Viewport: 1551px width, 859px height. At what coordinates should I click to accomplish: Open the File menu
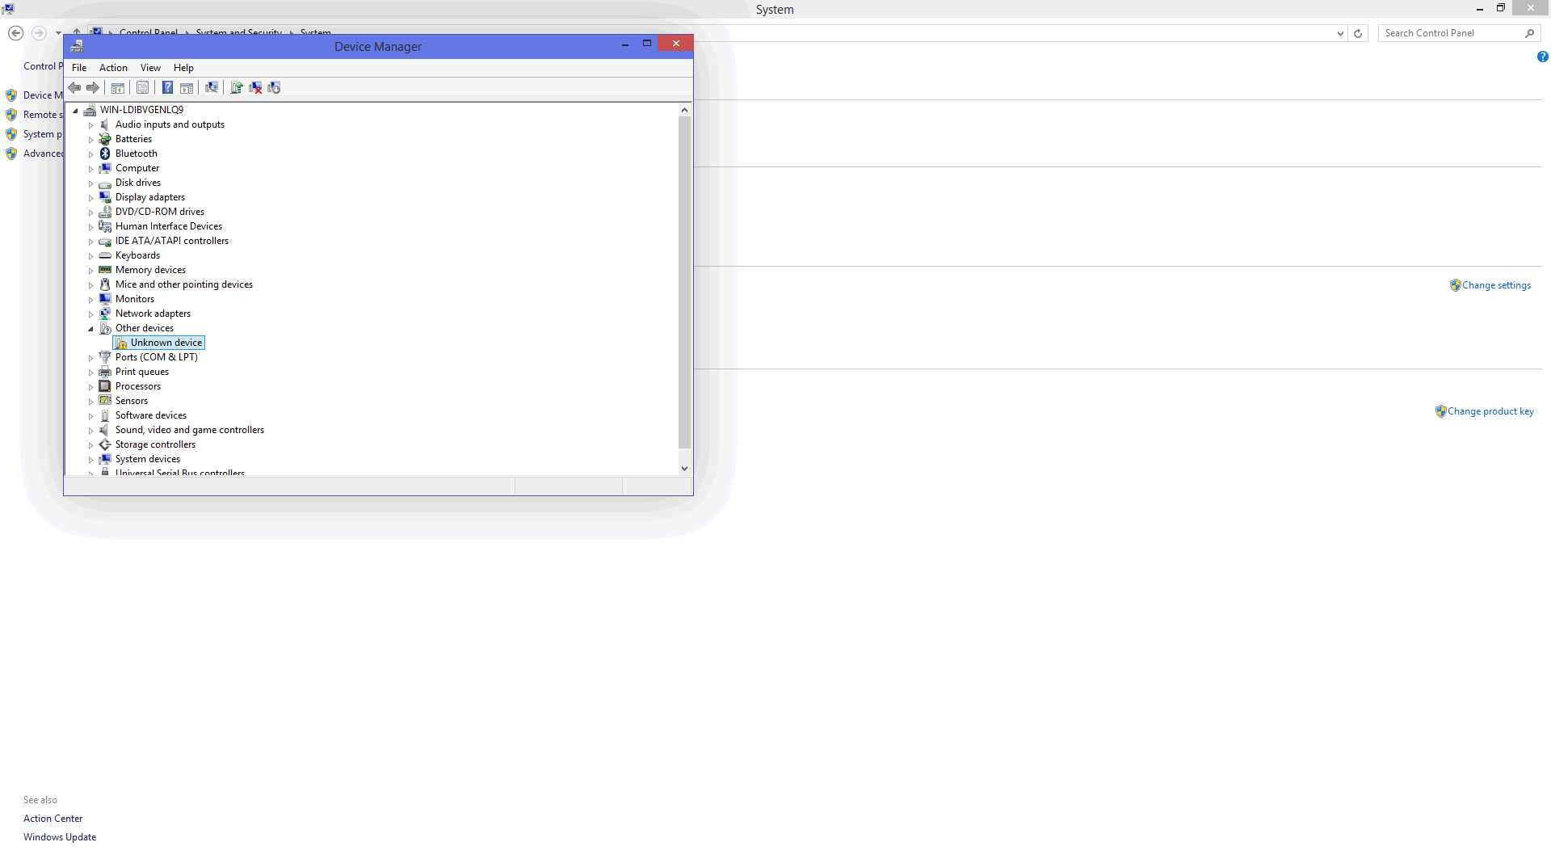(x=79, y=68)
